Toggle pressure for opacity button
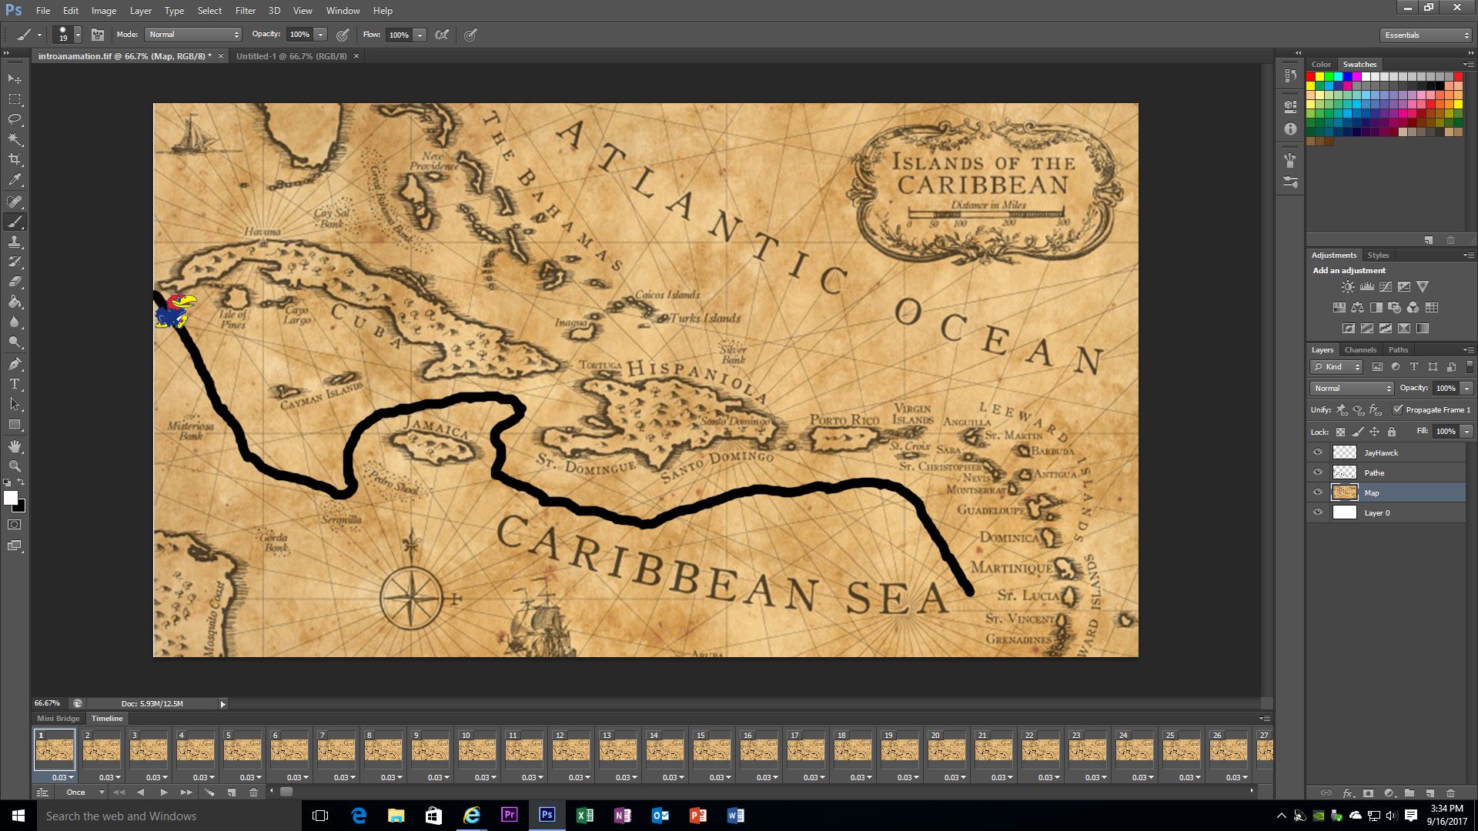The image size is (1478, 831). click(343, 35)
